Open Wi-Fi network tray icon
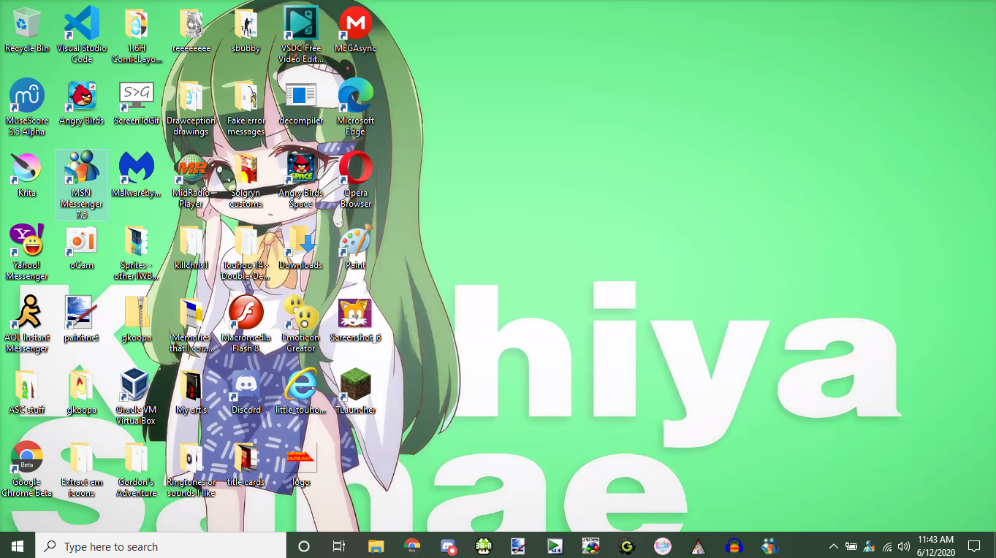Screen dimensions: 996x558 [x=887, y=546]
